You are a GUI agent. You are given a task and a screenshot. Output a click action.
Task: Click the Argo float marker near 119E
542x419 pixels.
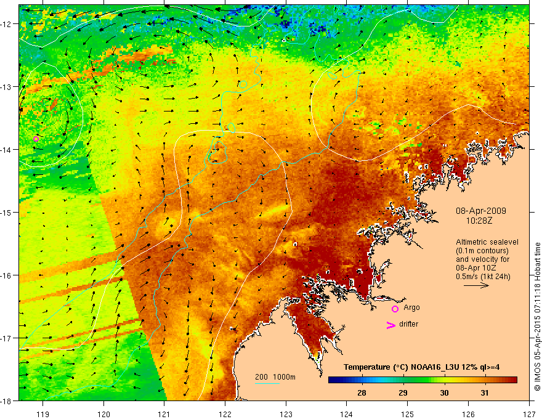(x=36, y=139)
